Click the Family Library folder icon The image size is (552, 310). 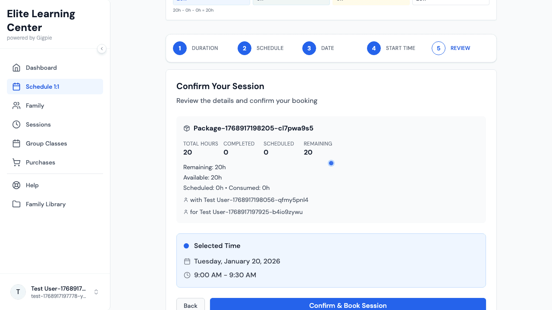pyautogui.click(x=16, y=204)
